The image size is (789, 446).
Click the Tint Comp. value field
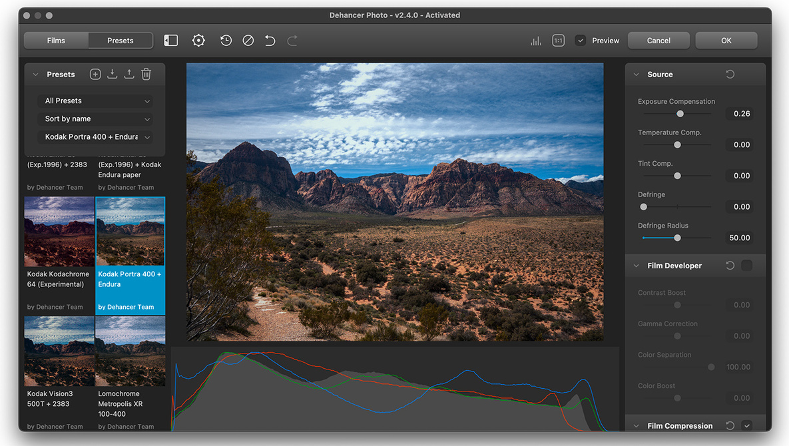(740, 176)
